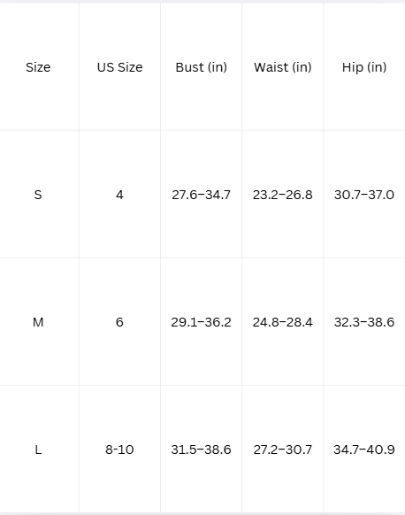This screenshot has width=405, height=515.
Task: Click bust value 31.5–38.6
Action: tap(202, 450)
